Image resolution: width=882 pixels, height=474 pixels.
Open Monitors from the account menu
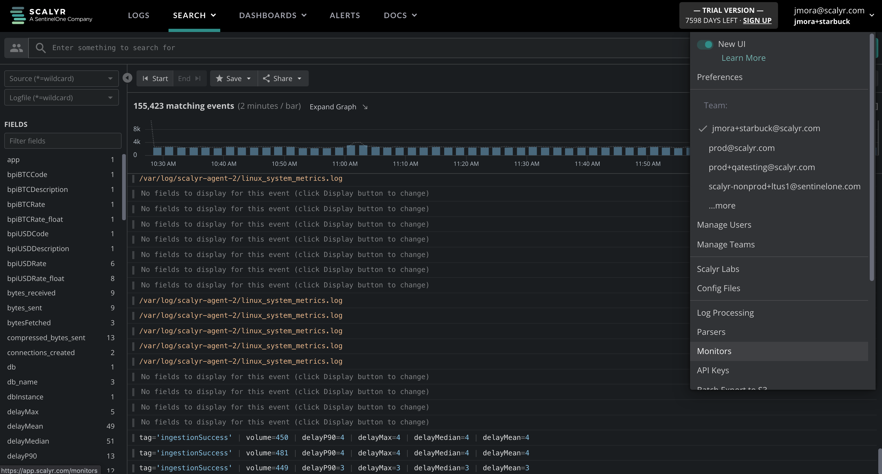coord(714,351)
